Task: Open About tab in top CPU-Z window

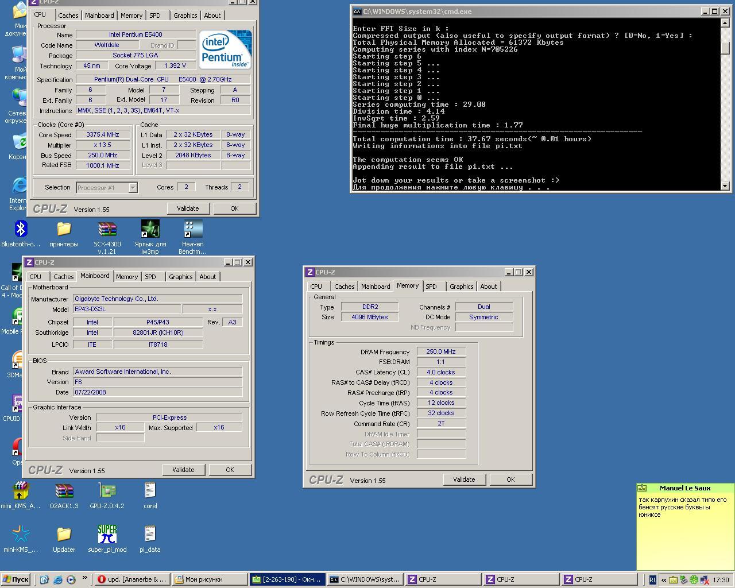Action: pyautogui.click(x=212, y=16)
